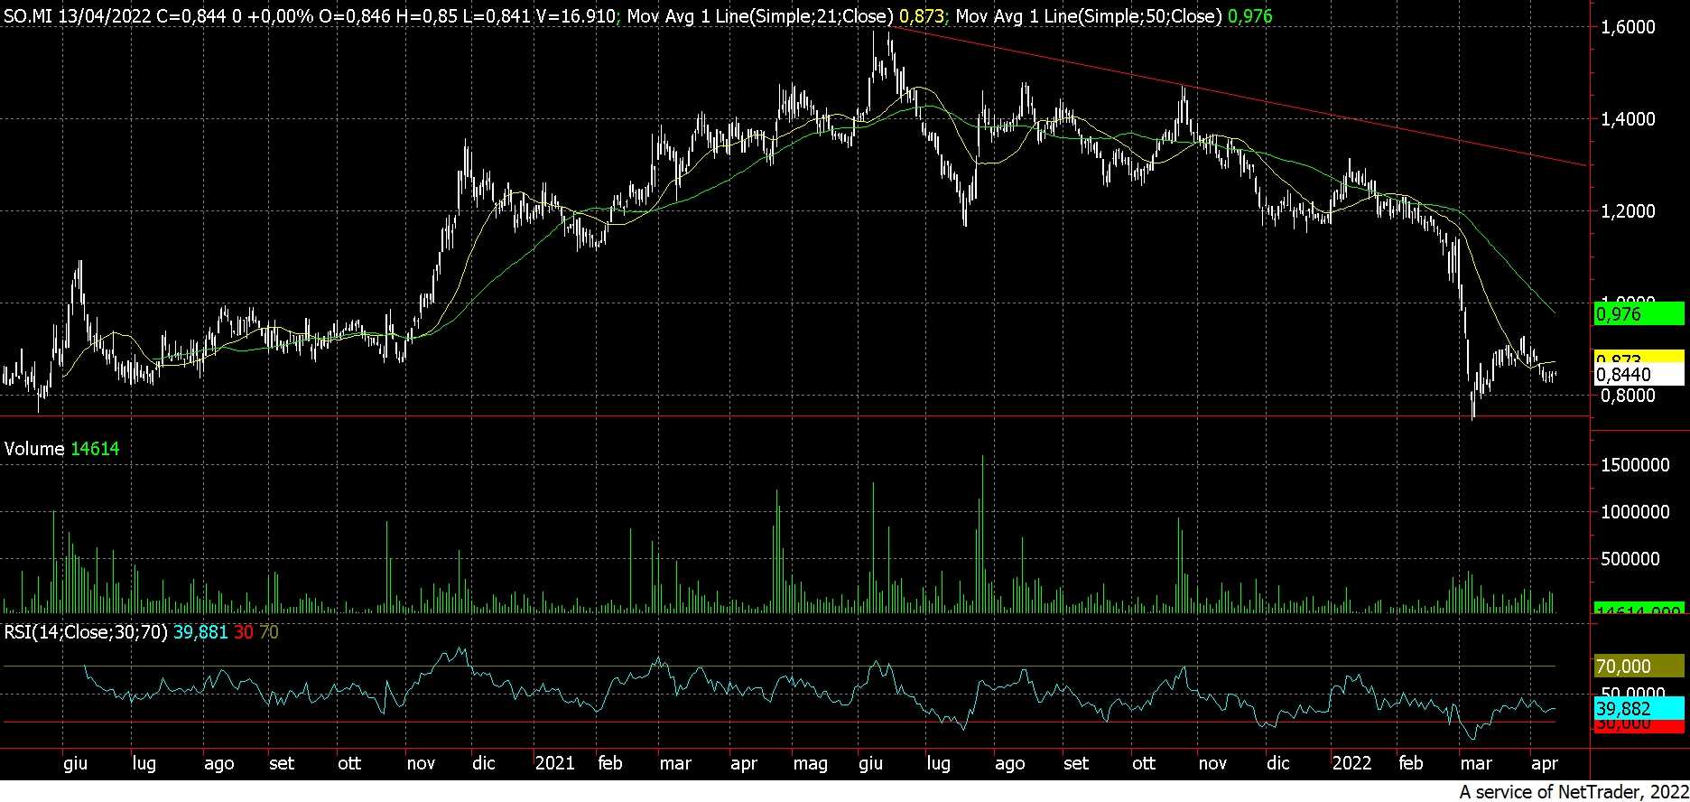Image resolution: width=1690 pixels, height=802 pixels.
Task: Select the 21-period Simple Moving Average label
Action: coord(760,16)
